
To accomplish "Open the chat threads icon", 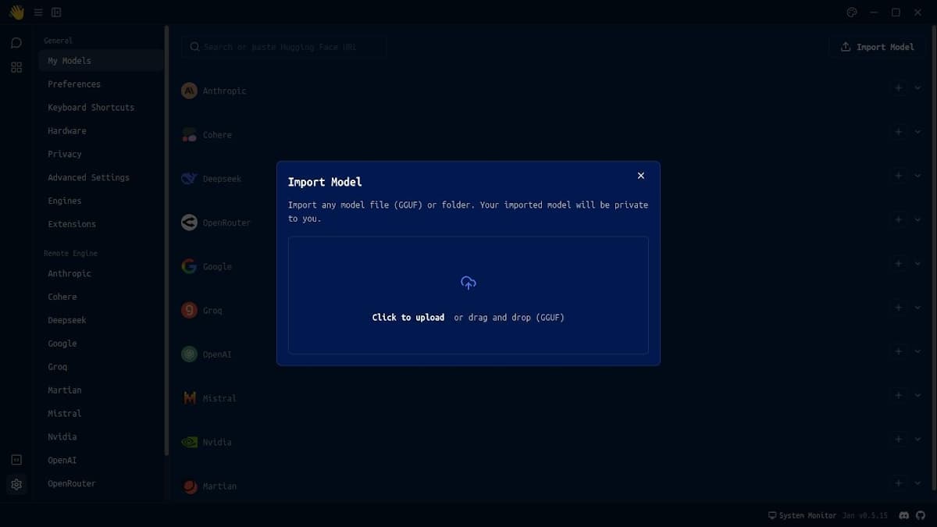I will [16, 43].
